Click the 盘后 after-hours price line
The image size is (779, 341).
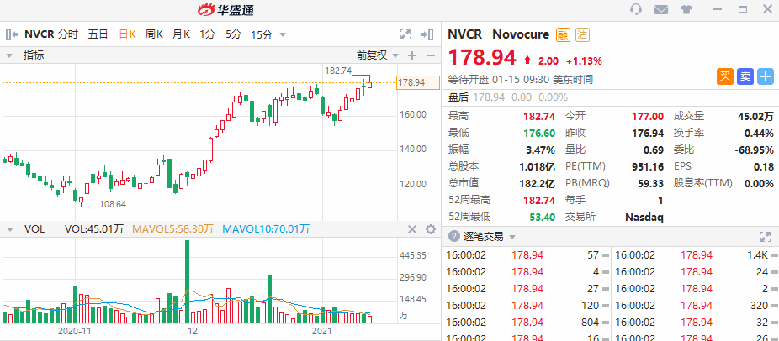coord(508,97)
